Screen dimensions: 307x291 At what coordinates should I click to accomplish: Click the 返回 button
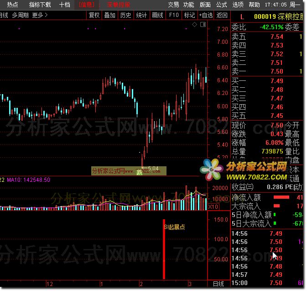(x=222, y=15)
